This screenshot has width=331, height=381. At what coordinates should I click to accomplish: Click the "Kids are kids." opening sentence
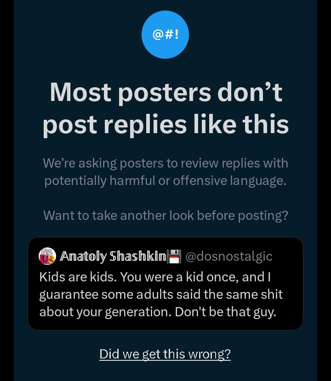pyautogui.click(x=78, y=277)
